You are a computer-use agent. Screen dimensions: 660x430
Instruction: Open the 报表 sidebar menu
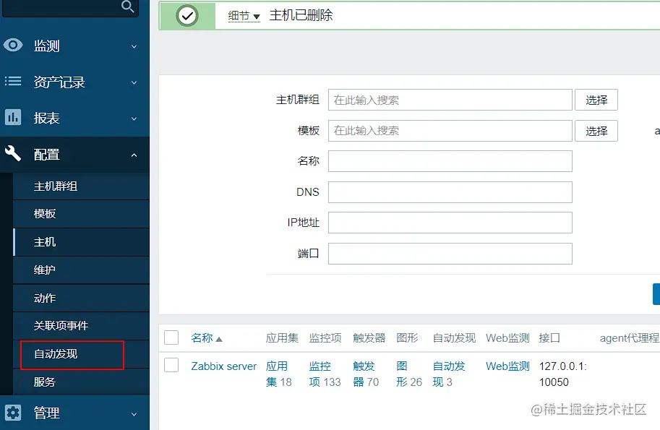[x=74, y=119]
